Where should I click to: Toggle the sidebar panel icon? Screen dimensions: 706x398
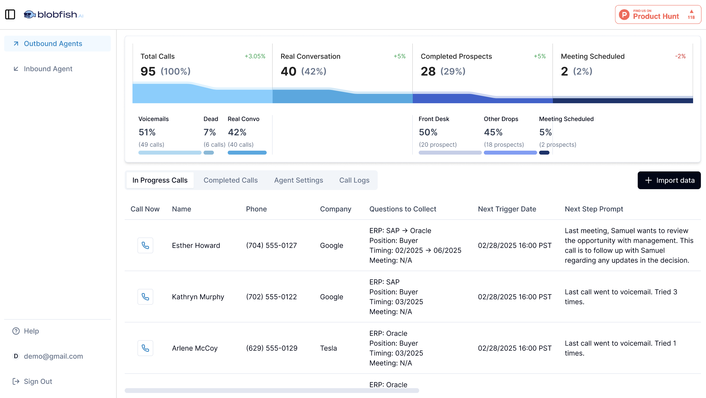click(x=10, y=14)
